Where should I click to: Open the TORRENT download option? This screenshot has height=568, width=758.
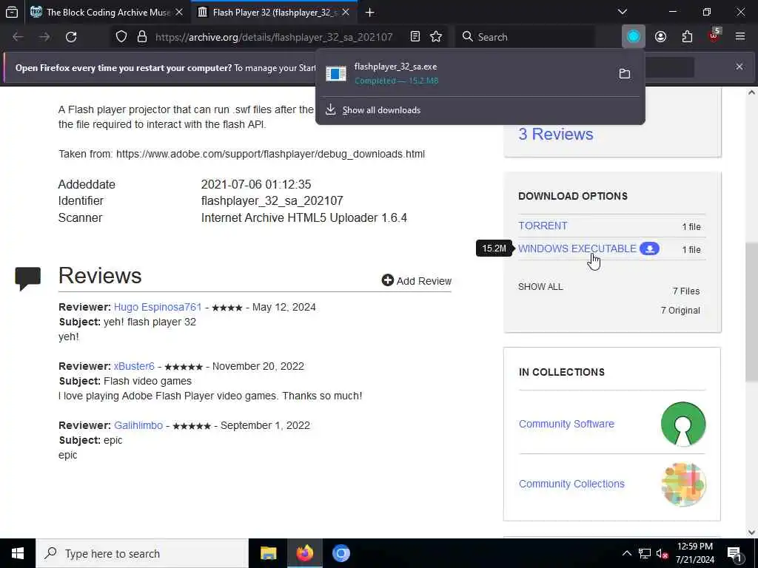[543, 226]
